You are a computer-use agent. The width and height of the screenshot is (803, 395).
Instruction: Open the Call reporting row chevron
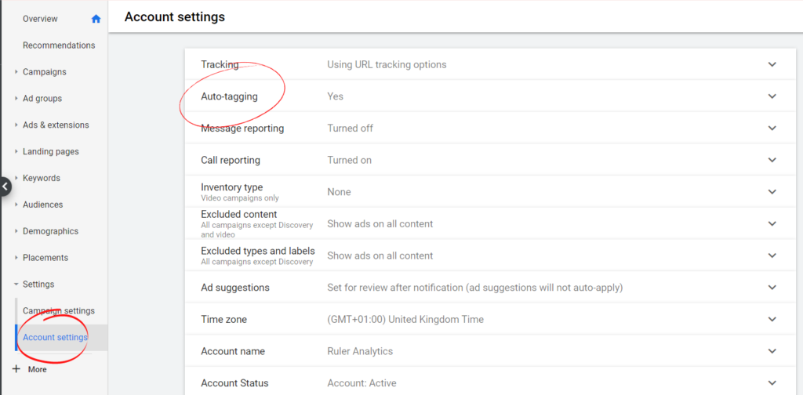pyautogui.click(x=772, y=160)
